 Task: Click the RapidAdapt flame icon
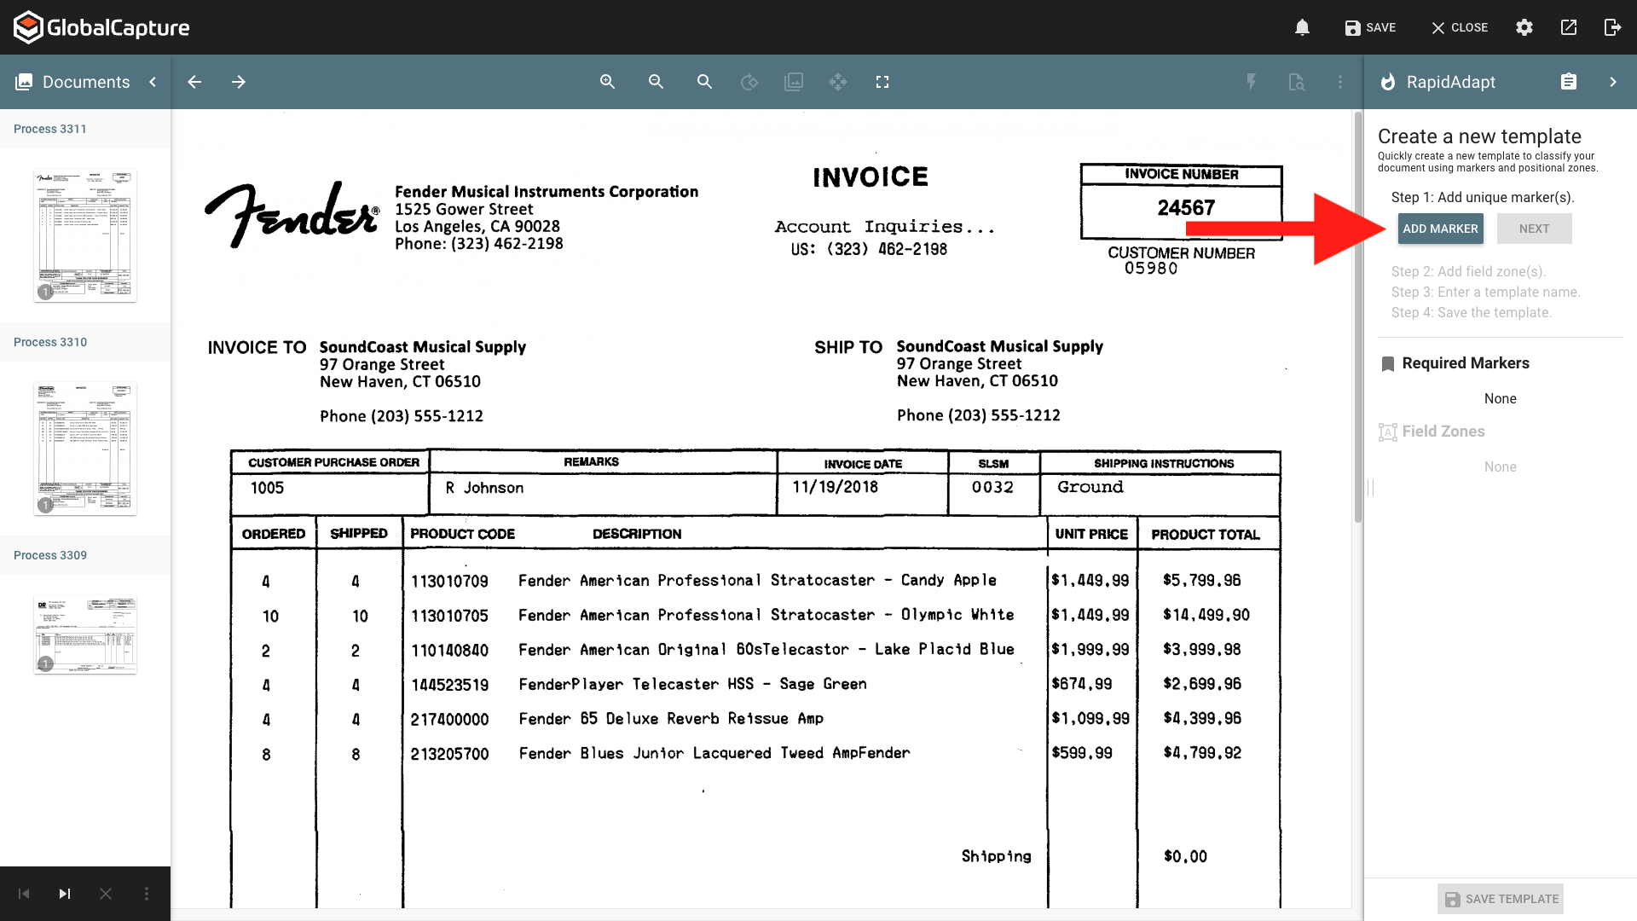[1388, 82]
